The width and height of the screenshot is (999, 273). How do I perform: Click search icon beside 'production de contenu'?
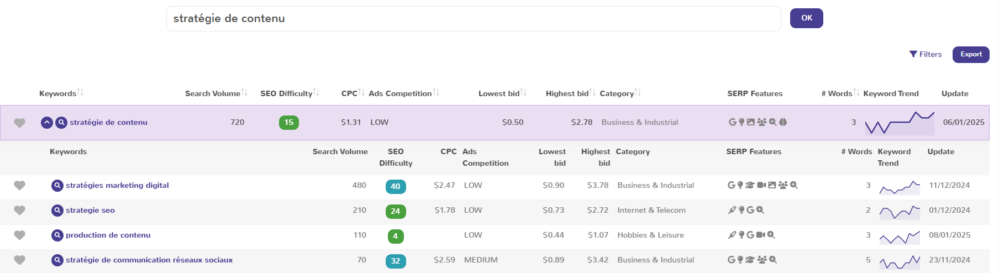[57, 235]
